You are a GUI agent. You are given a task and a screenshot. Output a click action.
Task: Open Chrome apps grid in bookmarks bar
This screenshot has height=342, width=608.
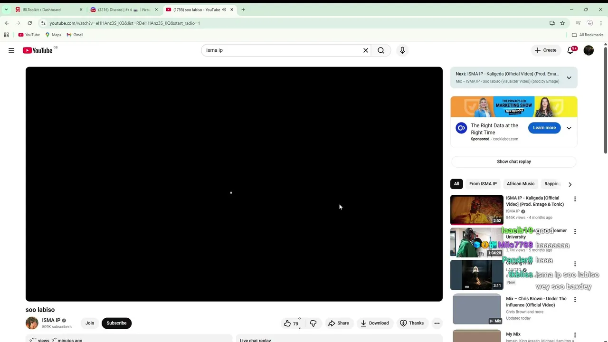tap(6, 35)
